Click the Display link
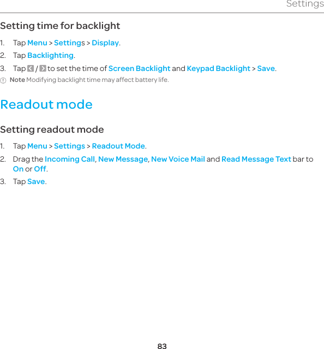Viewport: 324px width, 349px height. pos(105,43)
